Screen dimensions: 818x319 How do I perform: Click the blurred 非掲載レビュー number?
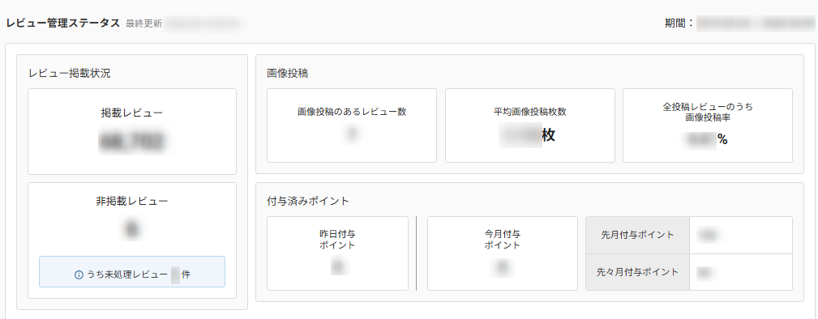coord(132,229)
